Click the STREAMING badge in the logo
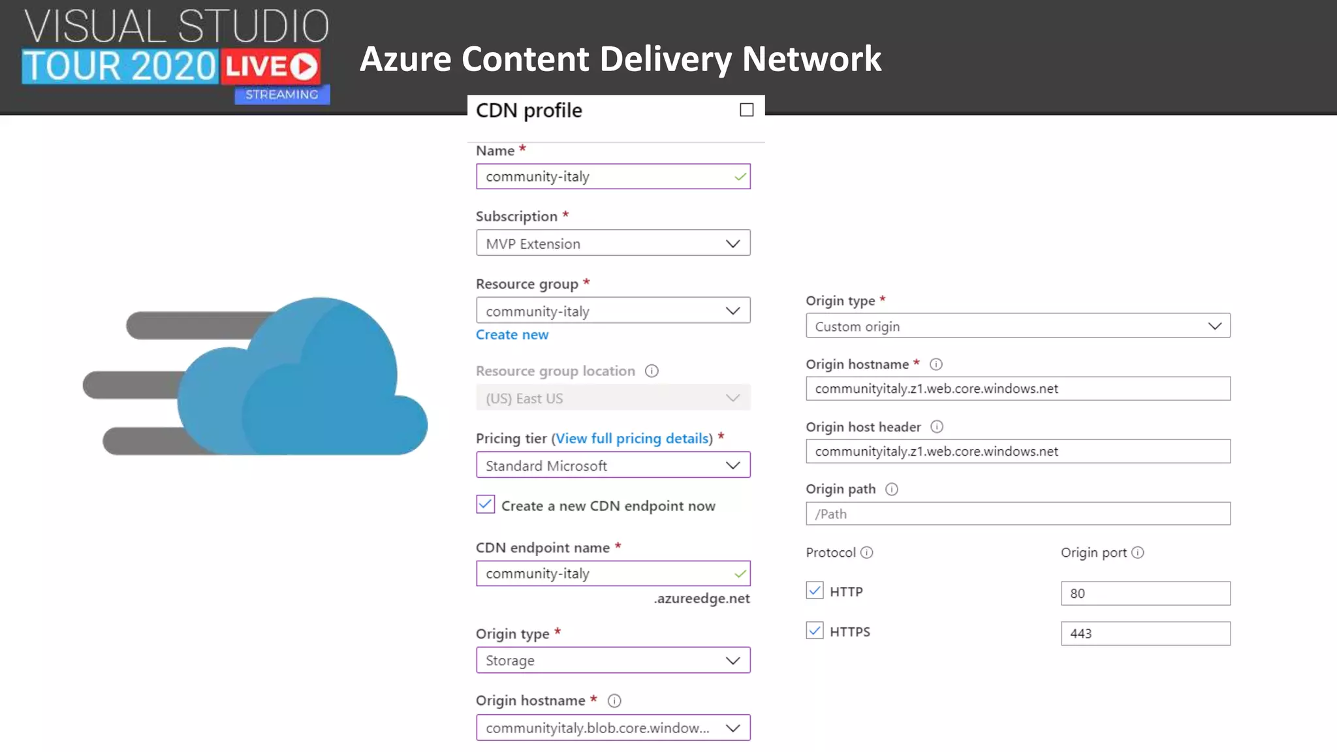1337x752 pixels. 282,95
